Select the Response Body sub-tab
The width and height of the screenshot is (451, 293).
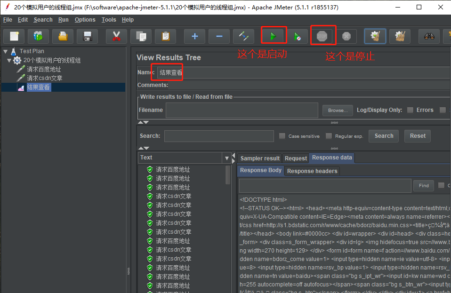point(261,170)
